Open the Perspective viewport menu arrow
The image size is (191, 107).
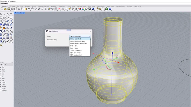tap(24, 13)
